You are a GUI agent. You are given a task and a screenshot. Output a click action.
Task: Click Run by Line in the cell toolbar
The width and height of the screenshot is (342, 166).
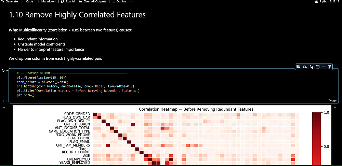(x=299, y=67)
